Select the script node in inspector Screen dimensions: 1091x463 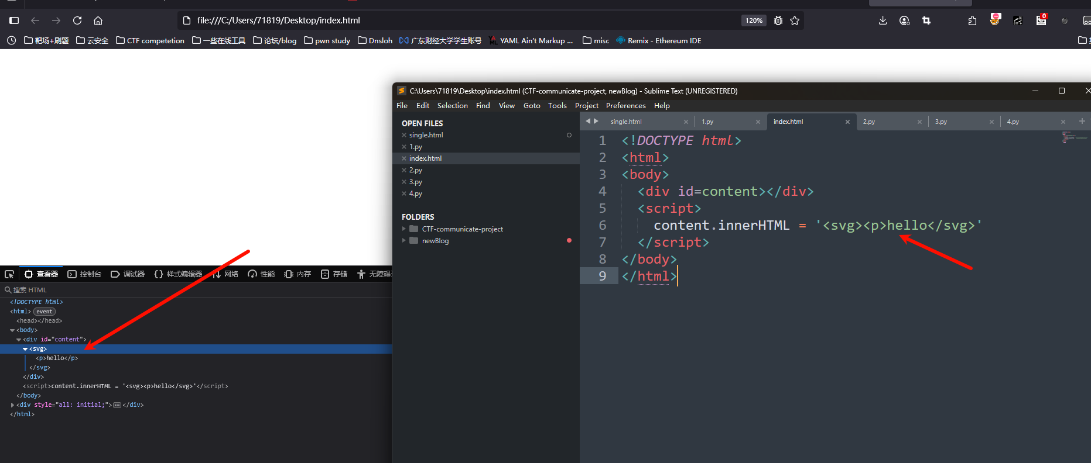tap(125, 386)
